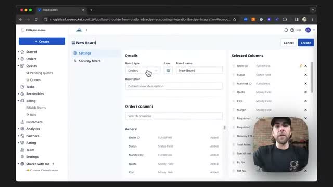Open Pending quotes in the sidebar
Viewport: 333px width, 187px height.
tap(41, 73)
